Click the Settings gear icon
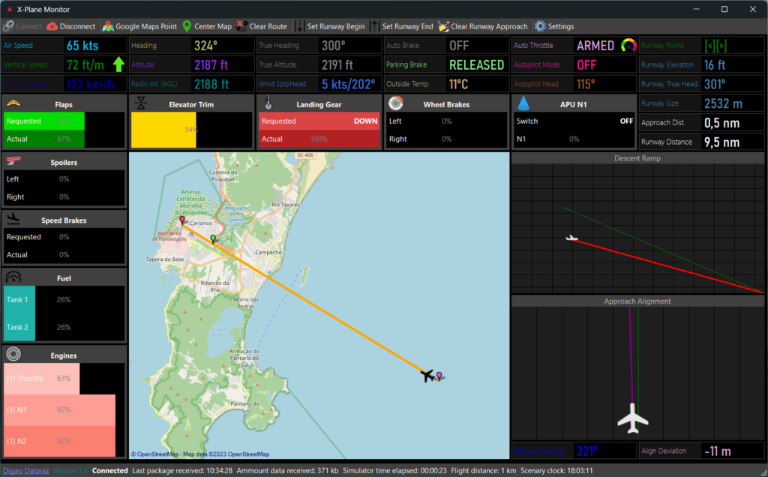 tap(540, 26)
